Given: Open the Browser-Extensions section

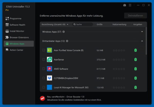Looking at the screenshot, I should (19, 37).
